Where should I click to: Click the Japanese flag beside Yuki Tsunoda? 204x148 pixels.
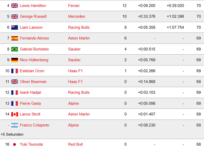click(x=15, y=144)
